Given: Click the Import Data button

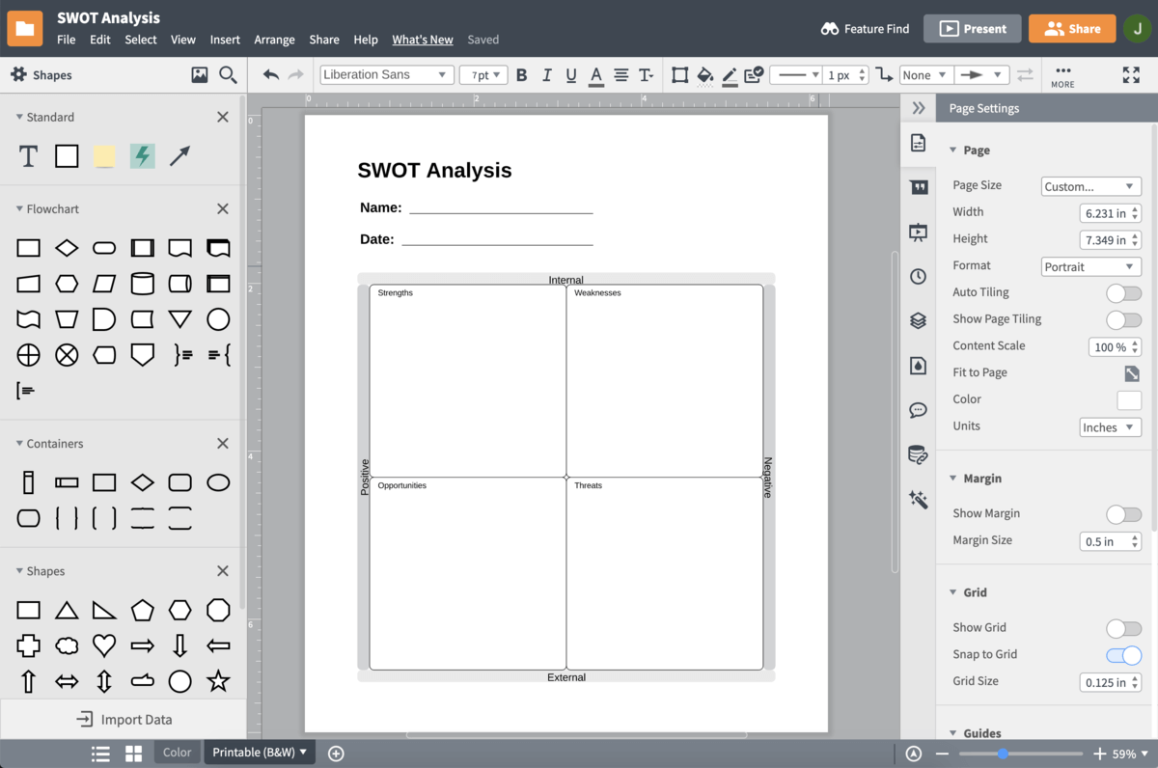Looking at the screenshot, I should point(124,720).
